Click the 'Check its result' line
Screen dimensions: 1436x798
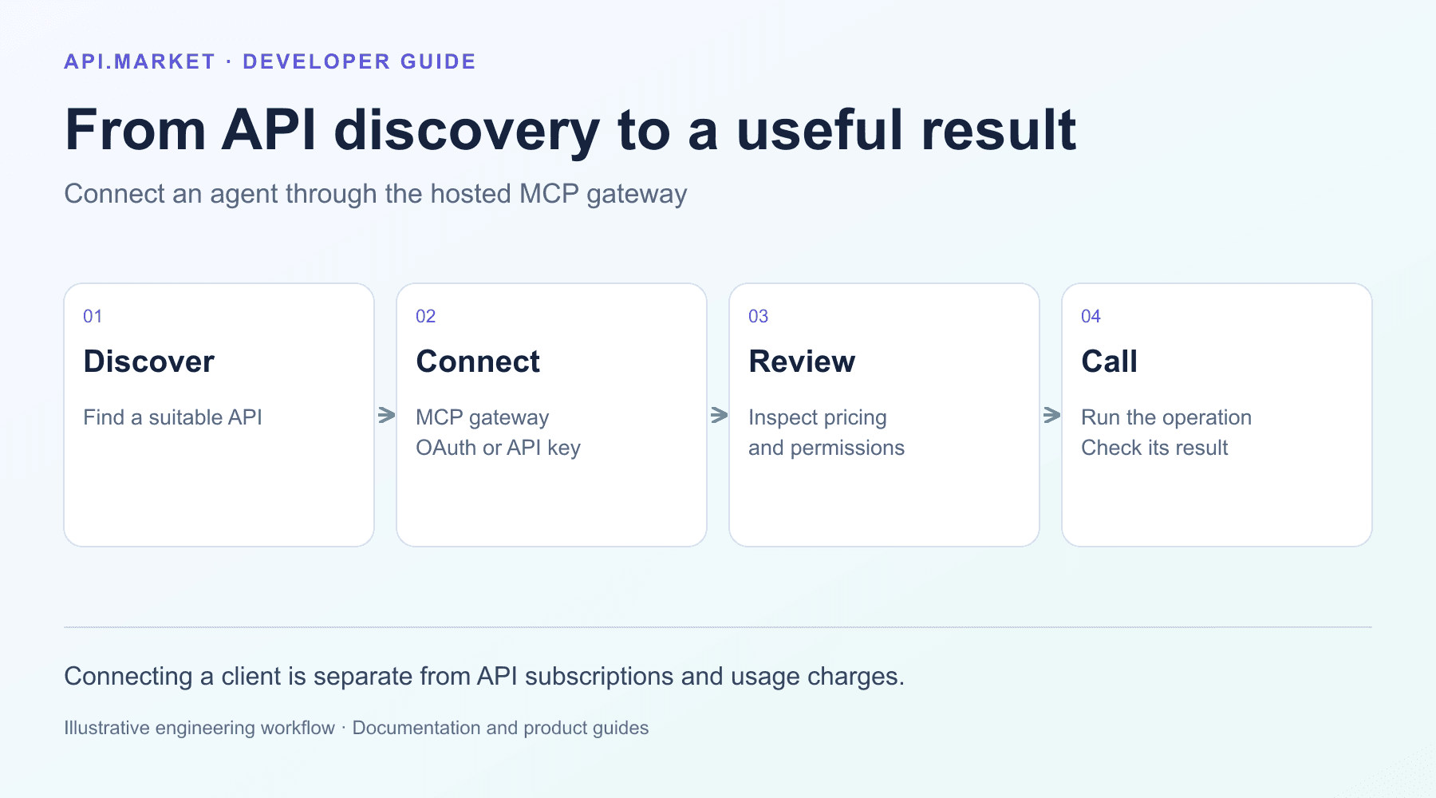(x=1154, y=448)
